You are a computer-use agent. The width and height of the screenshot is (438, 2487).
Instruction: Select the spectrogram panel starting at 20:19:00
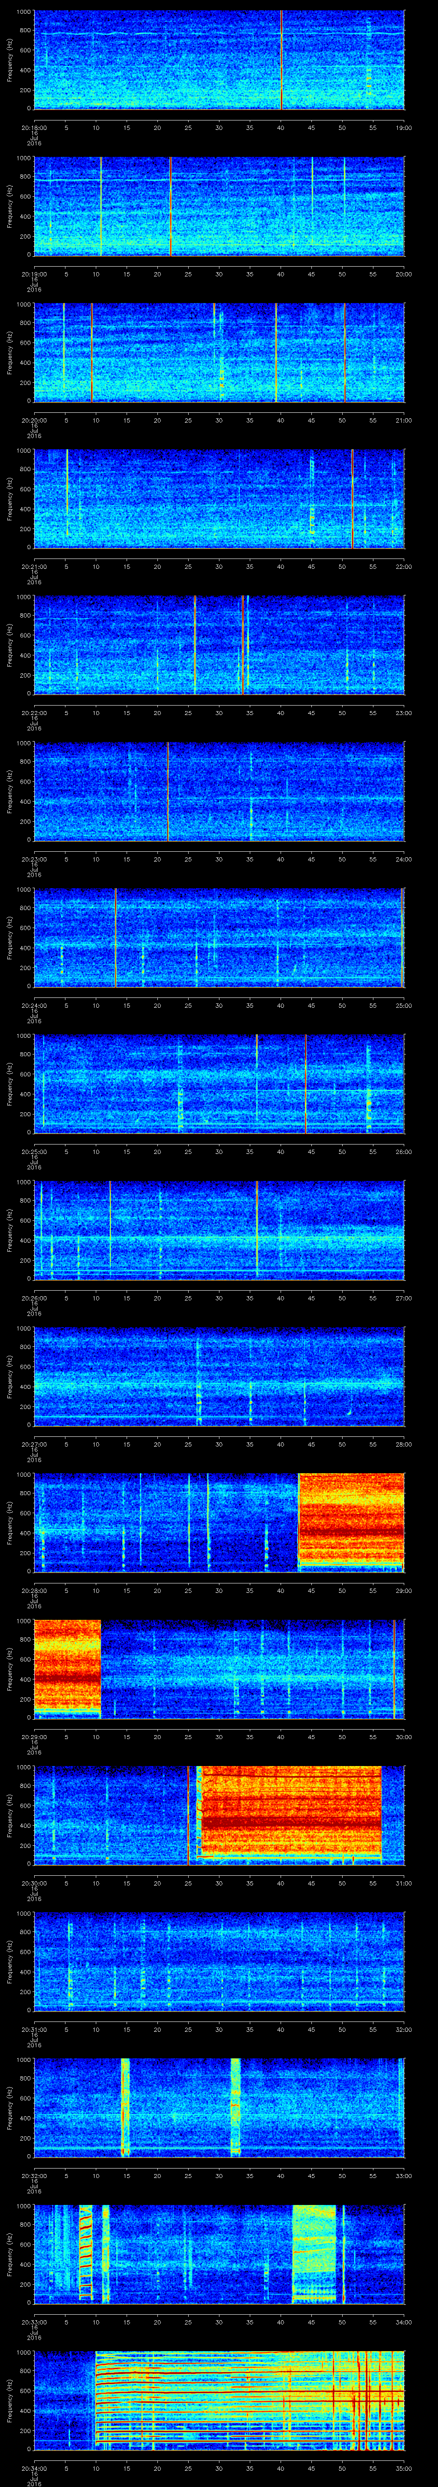(219, 207)
